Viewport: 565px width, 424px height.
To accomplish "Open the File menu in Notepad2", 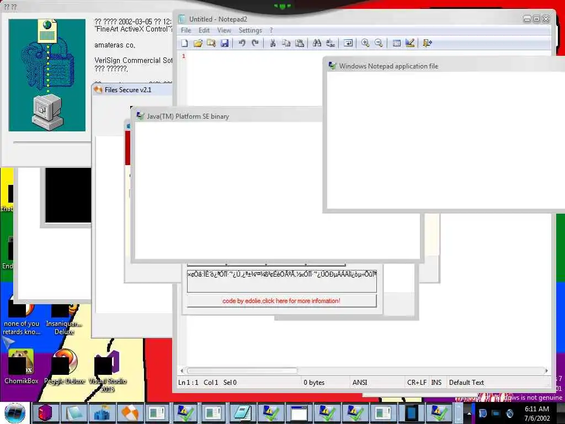I will [186, 31].
